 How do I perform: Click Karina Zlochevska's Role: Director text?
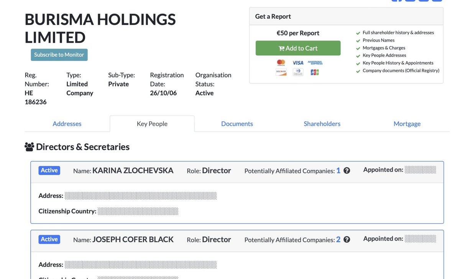tap(209, 170)
